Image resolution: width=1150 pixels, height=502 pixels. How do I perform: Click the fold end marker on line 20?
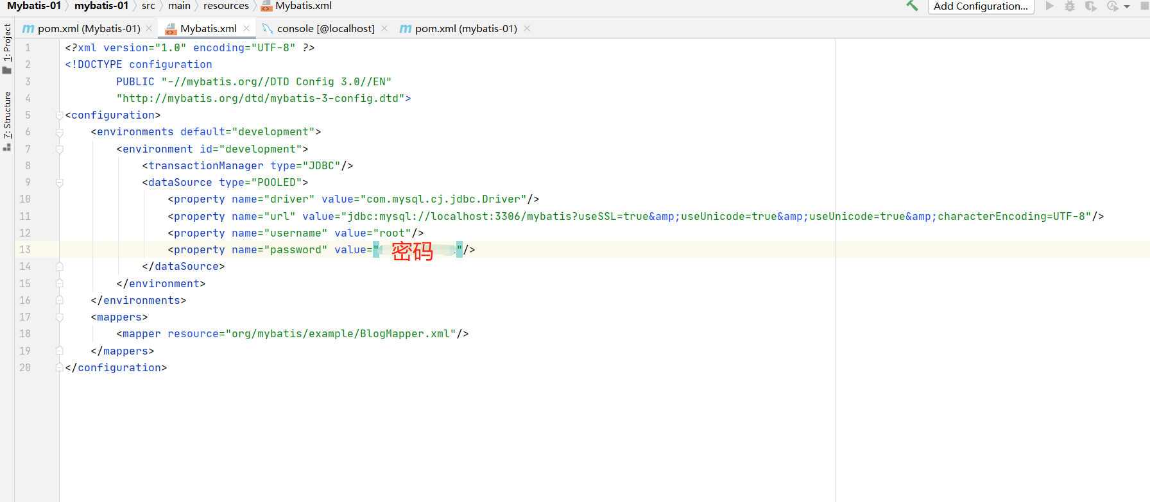tap(59, 367)
